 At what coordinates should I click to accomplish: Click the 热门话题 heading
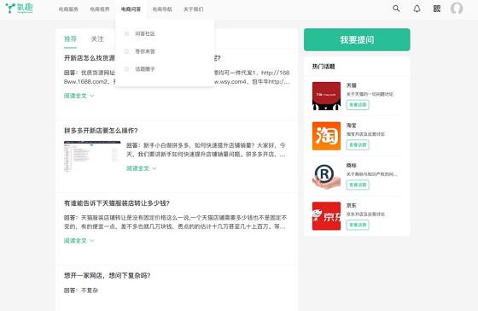[x=324, y=67]
